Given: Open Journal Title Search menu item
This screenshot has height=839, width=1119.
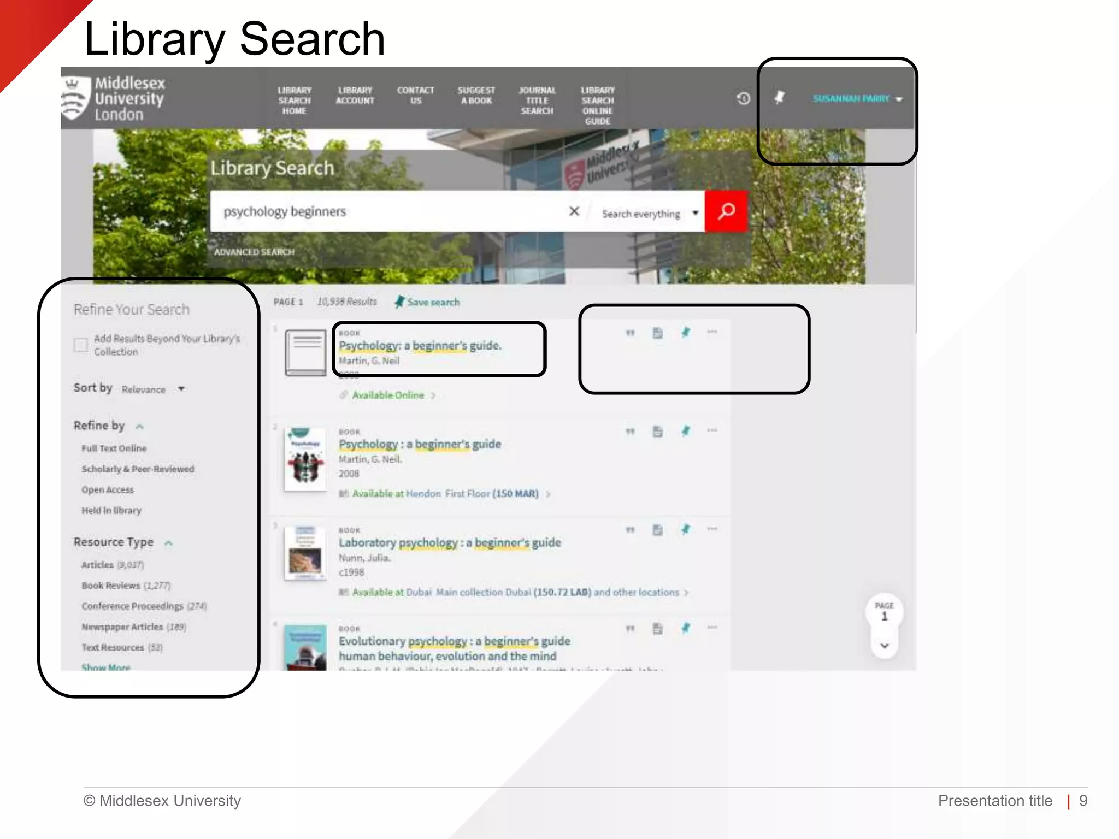Looking at the screenshot, I should 537,101.
